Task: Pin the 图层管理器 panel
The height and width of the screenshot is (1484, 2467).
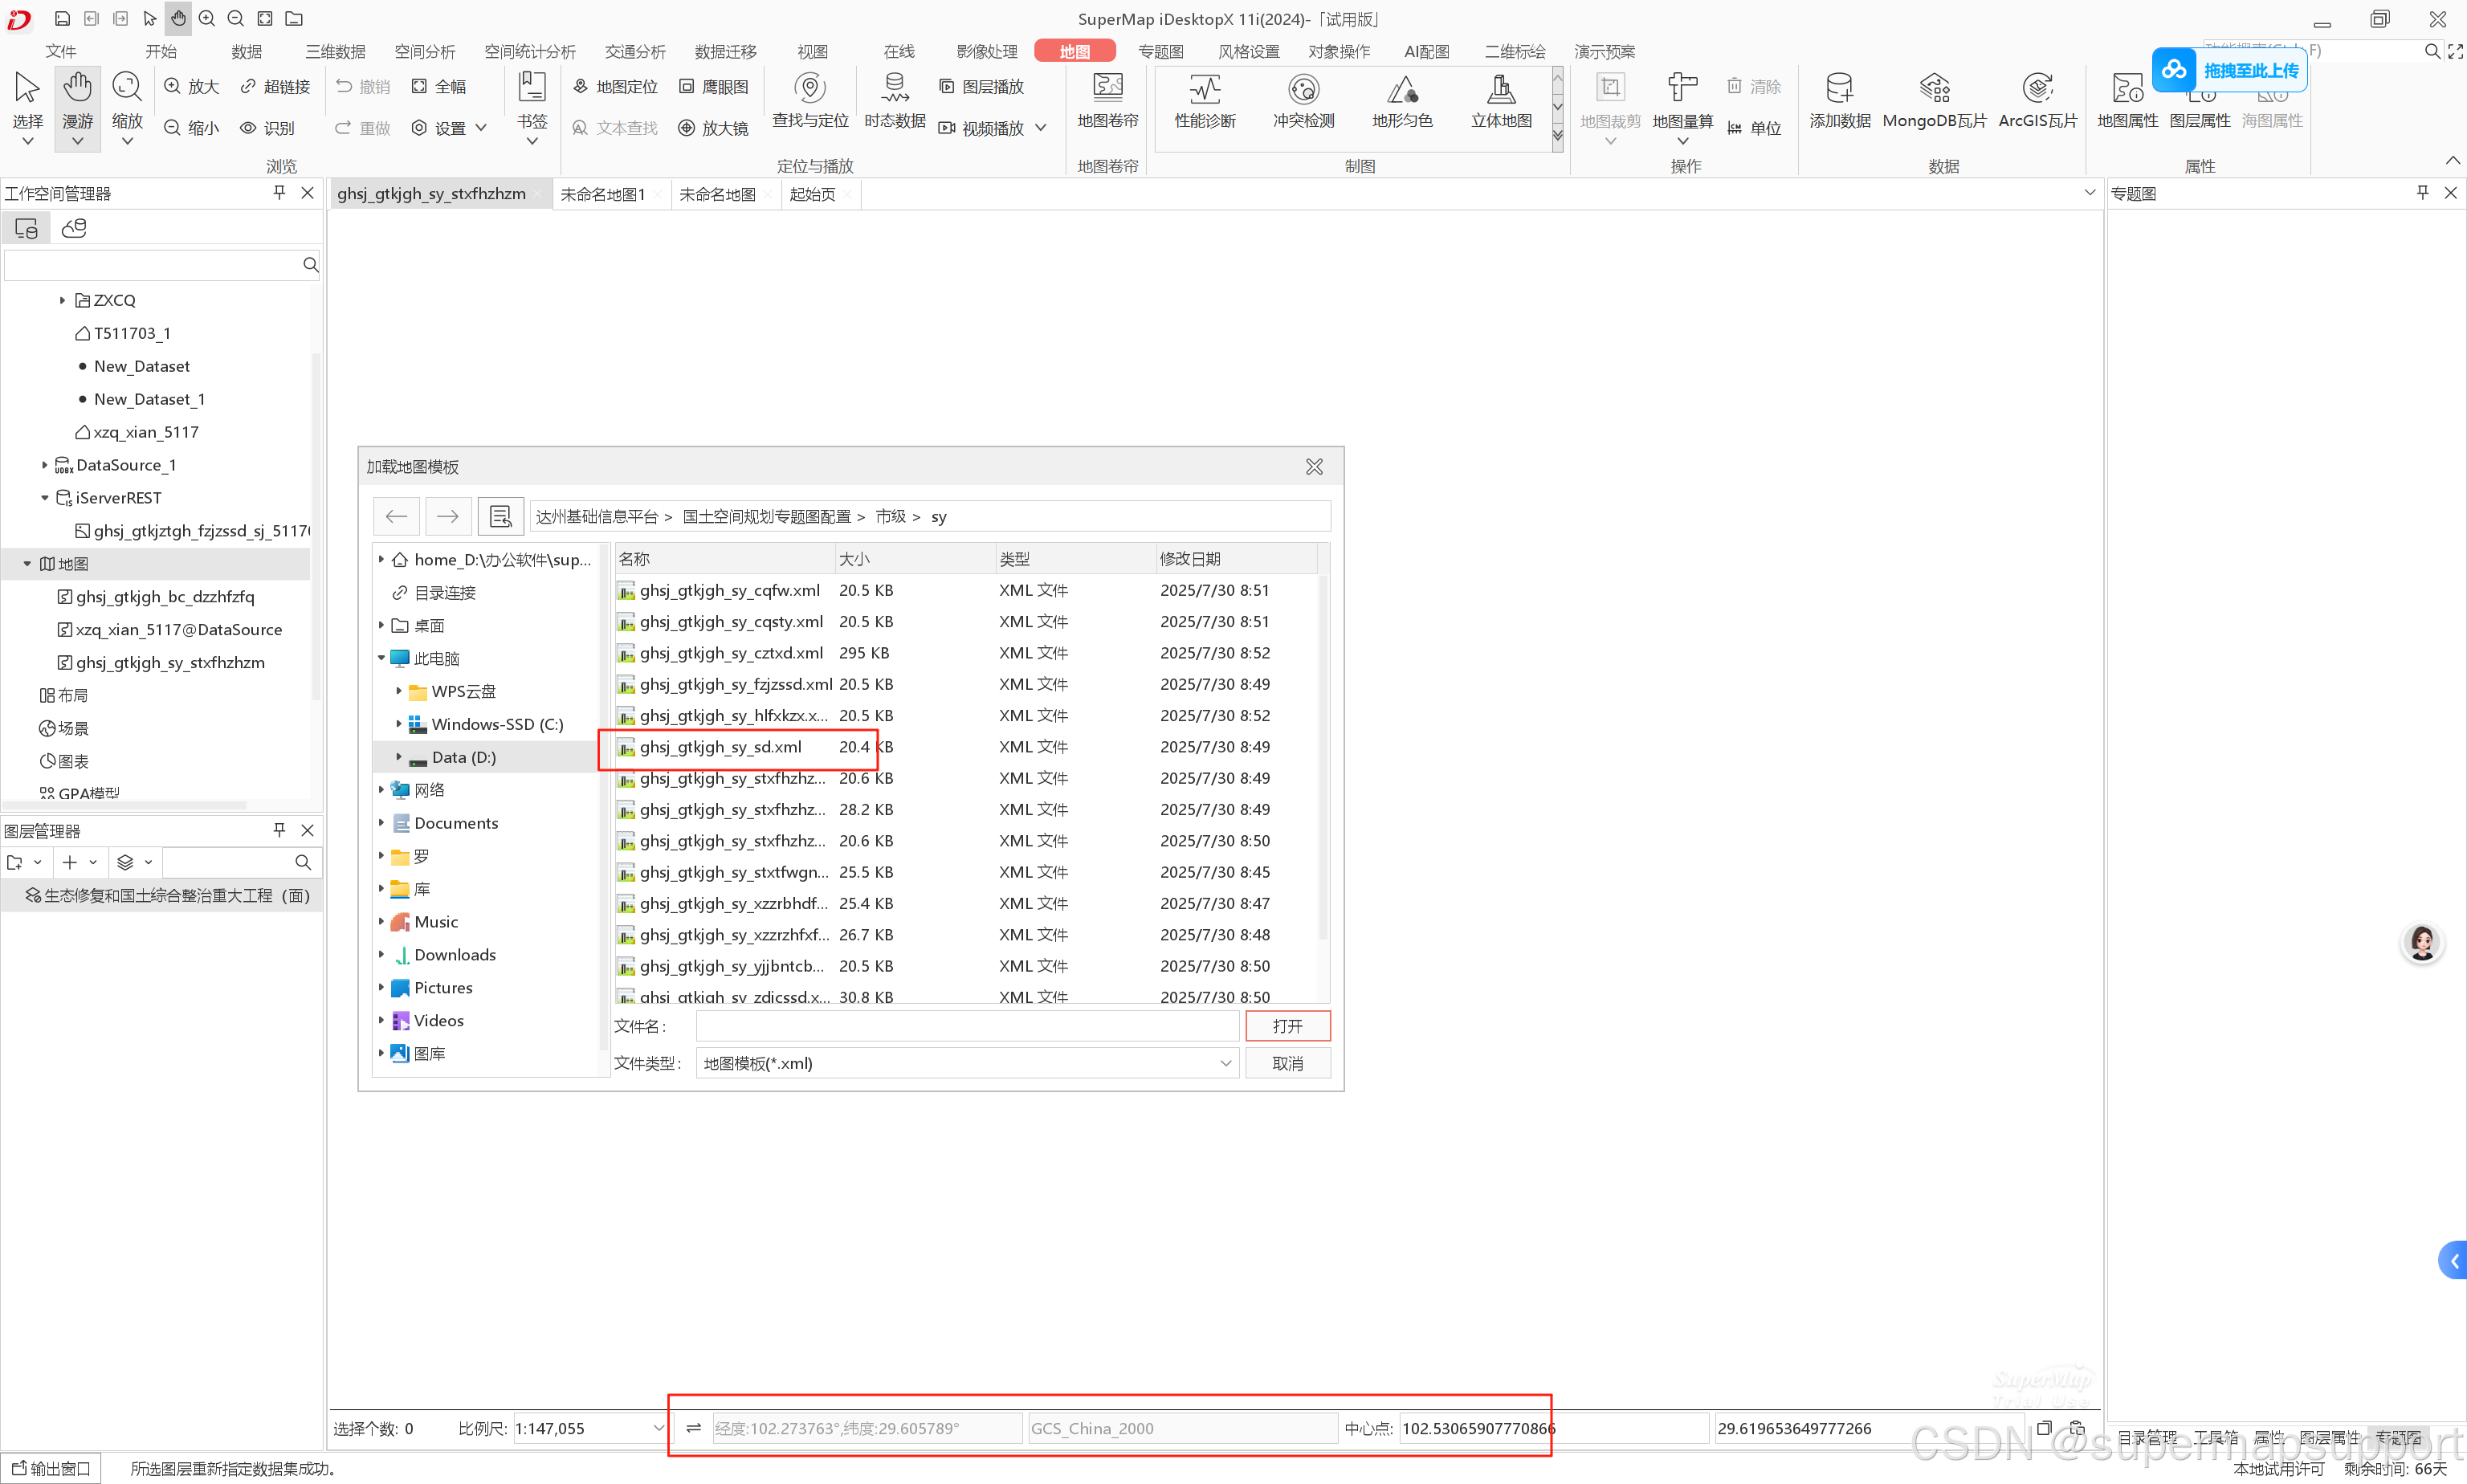Action: (279, 830)
